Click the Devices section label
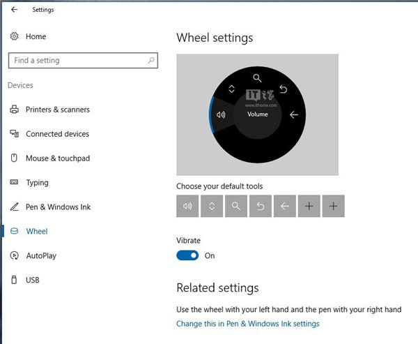The width and height of the screenshot is (418, 344). (x=20, y=85)
